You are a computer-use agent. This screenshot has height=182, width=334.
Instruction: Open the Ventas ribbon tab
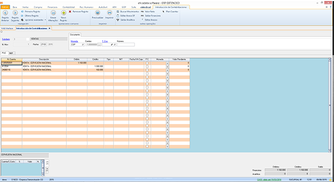(x=26, y=7)
